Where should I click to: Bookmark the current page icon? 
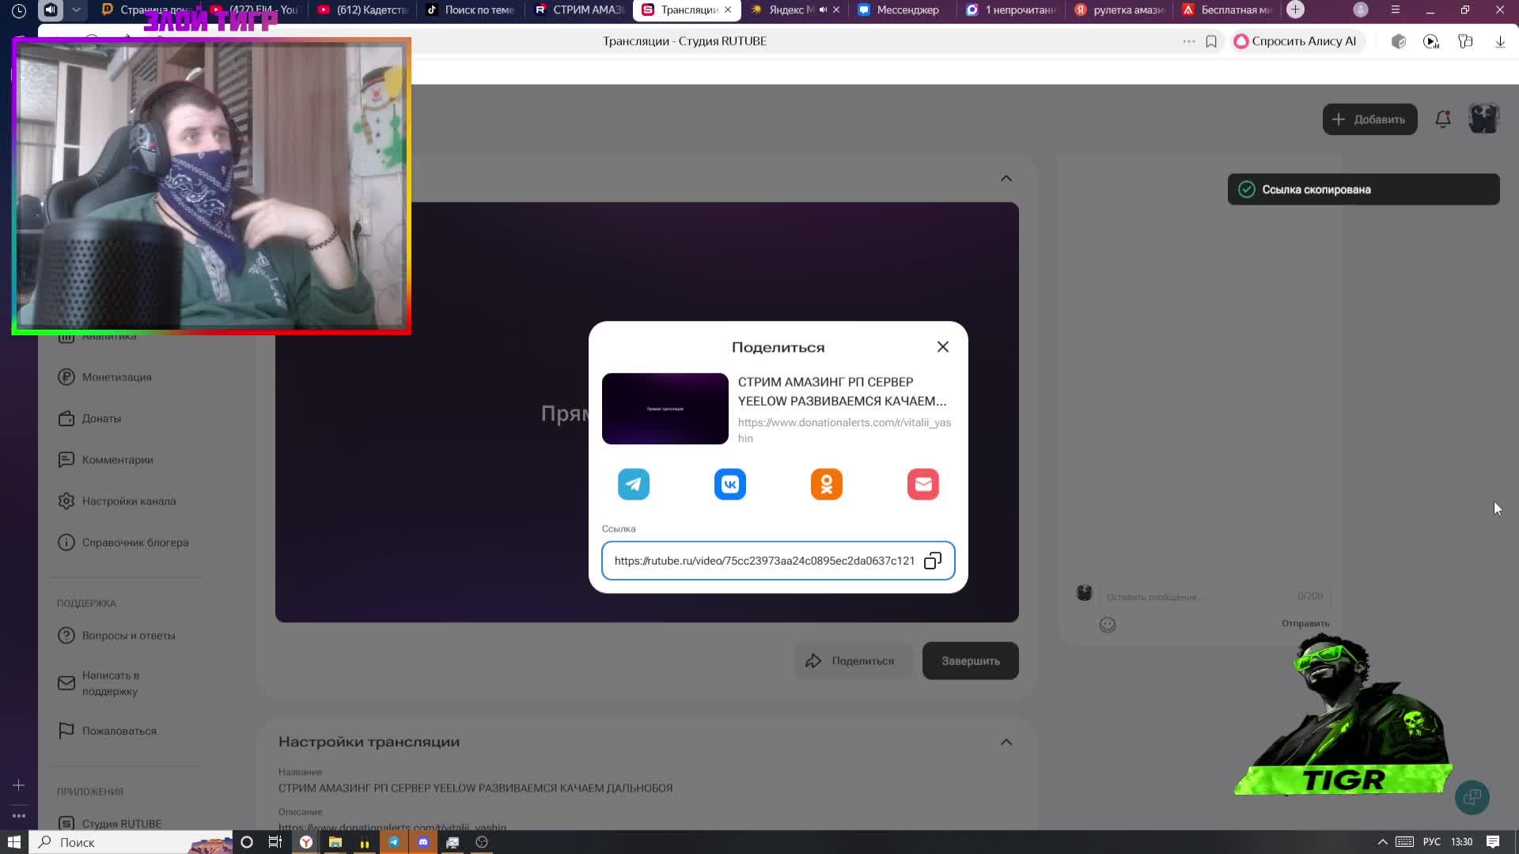tap(1210, 41)
